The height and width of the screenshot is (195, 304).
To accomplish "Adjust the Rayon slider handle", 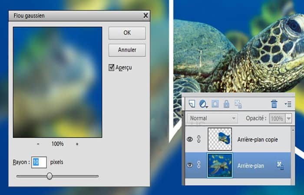I will [x=50, y=176].
